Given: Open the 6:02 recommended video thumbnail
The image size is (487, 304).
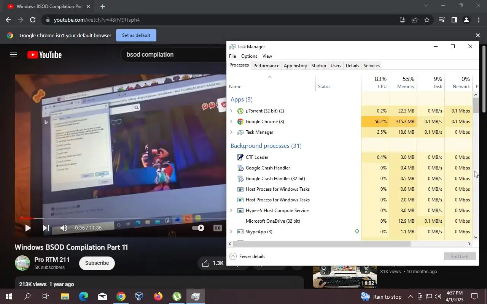Looking at the screenshot, I should [345, 276].
